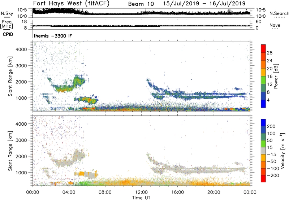Click the "Power [dB]" color bar title
Screen dimensions: 289x200
(276, 76)
